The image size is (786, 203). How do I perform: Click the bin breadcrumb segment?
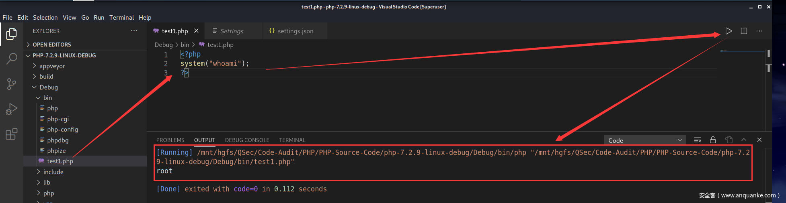185,45
